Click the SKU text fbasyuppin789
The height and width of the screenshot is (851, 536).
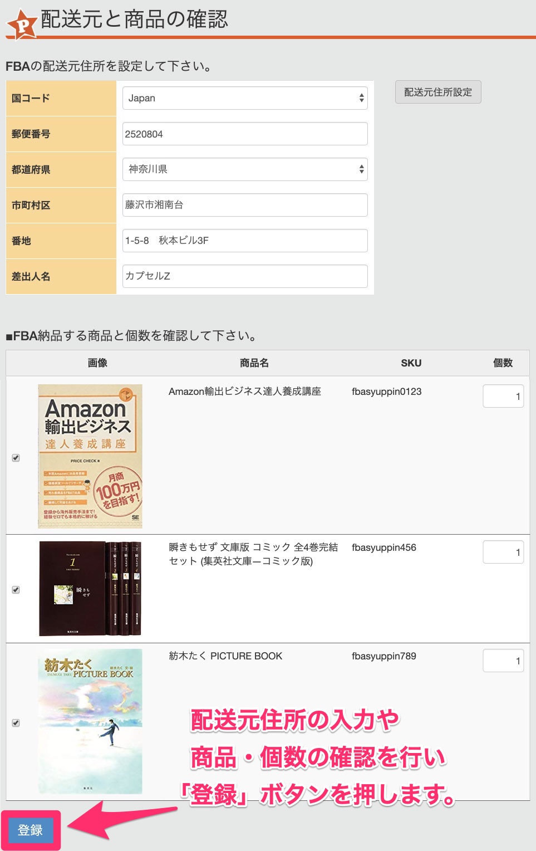click(x=384, y=656)
